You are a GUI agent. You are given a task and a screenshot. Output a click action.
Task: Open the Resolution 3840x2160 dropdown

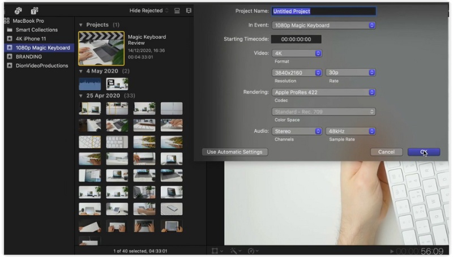click(297, 73)
